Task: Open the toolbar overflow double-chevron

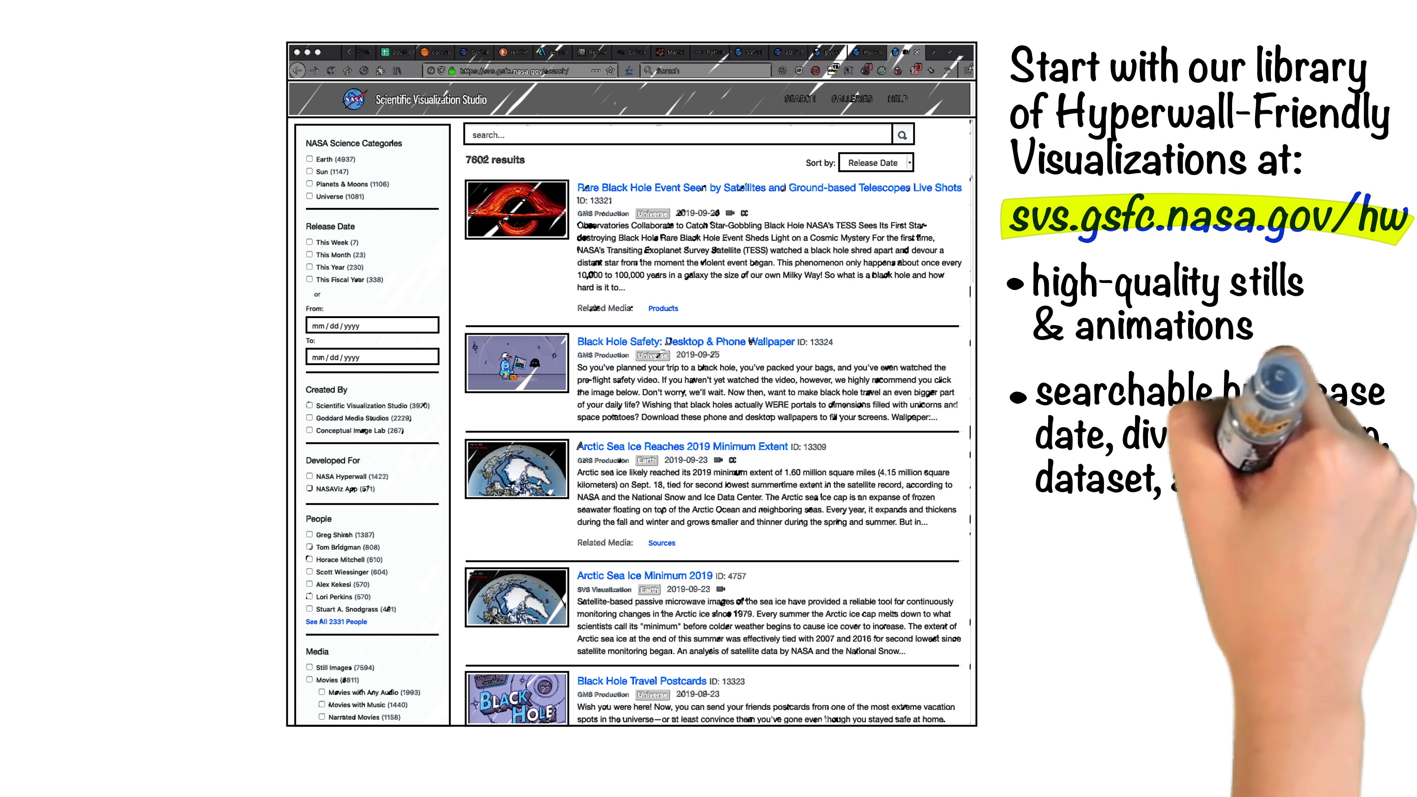Action: click(x=947, y=70)
